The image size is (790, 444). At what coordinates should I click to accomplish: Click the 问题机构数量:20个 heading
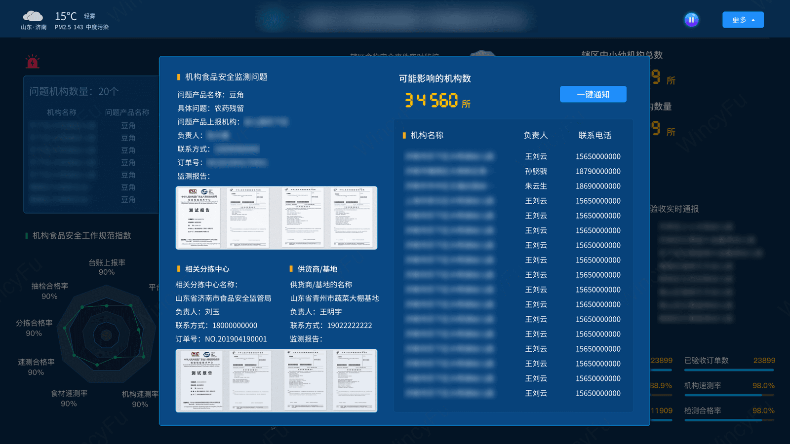pos(74,91)
